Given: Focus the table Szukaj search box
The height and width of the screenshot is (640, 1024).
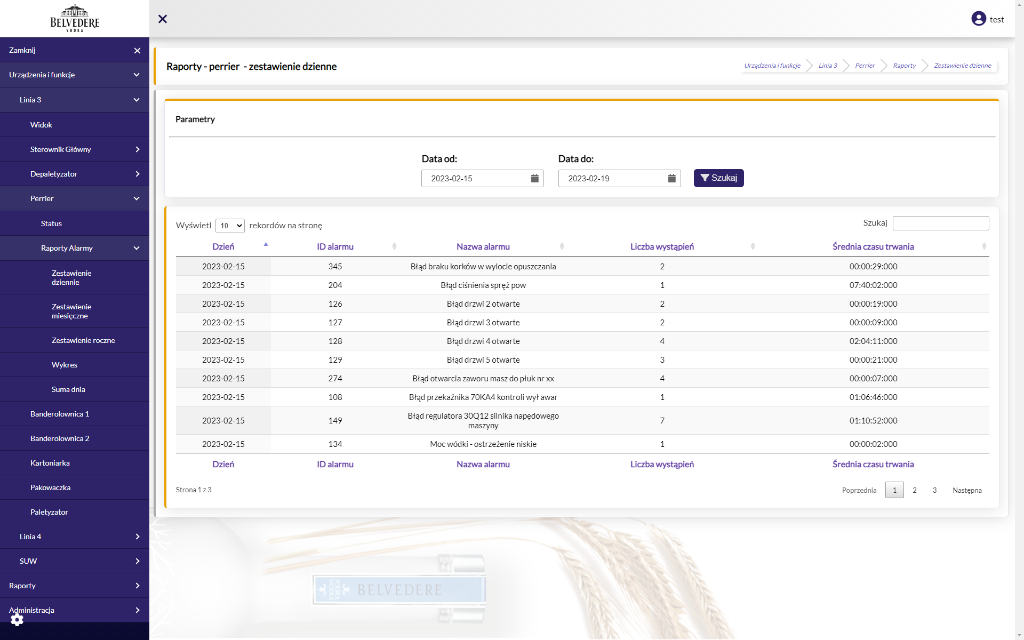Looking at the screenshot, I should pyautogui.click(x=941, y=223).
